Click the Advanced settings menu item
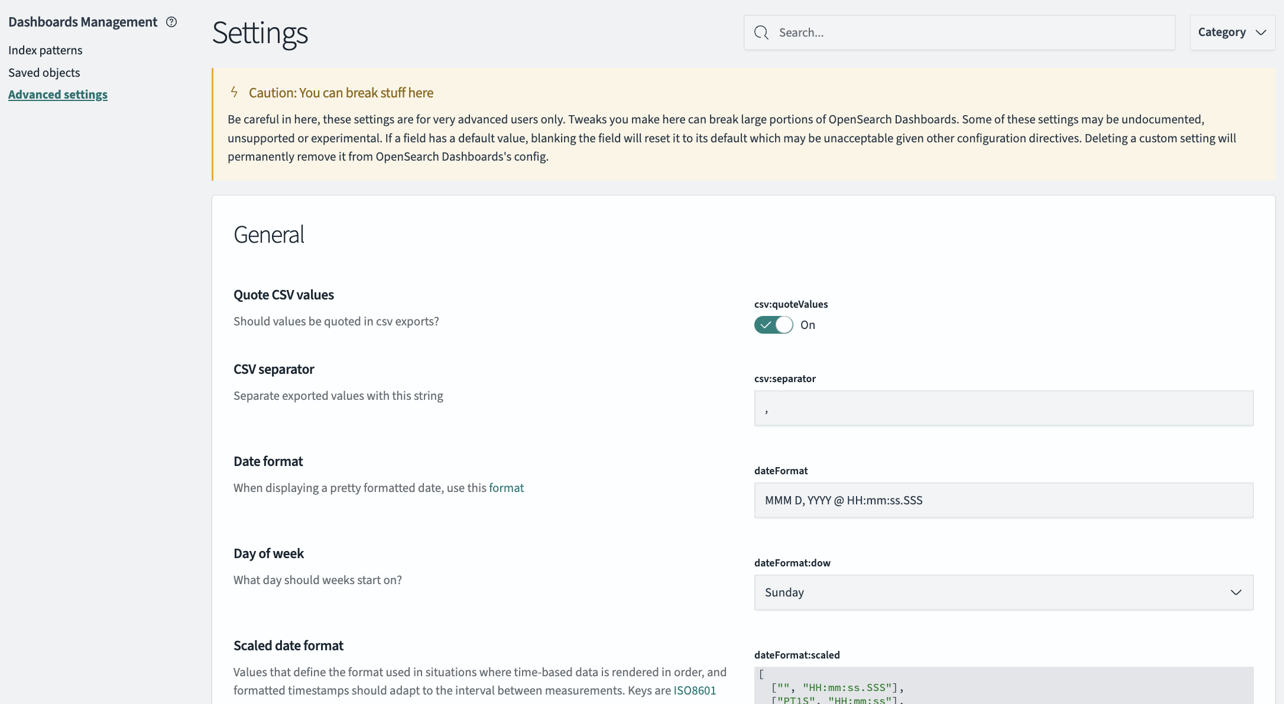The height and width of the screenshot is (704, 1284). (57, 94)
